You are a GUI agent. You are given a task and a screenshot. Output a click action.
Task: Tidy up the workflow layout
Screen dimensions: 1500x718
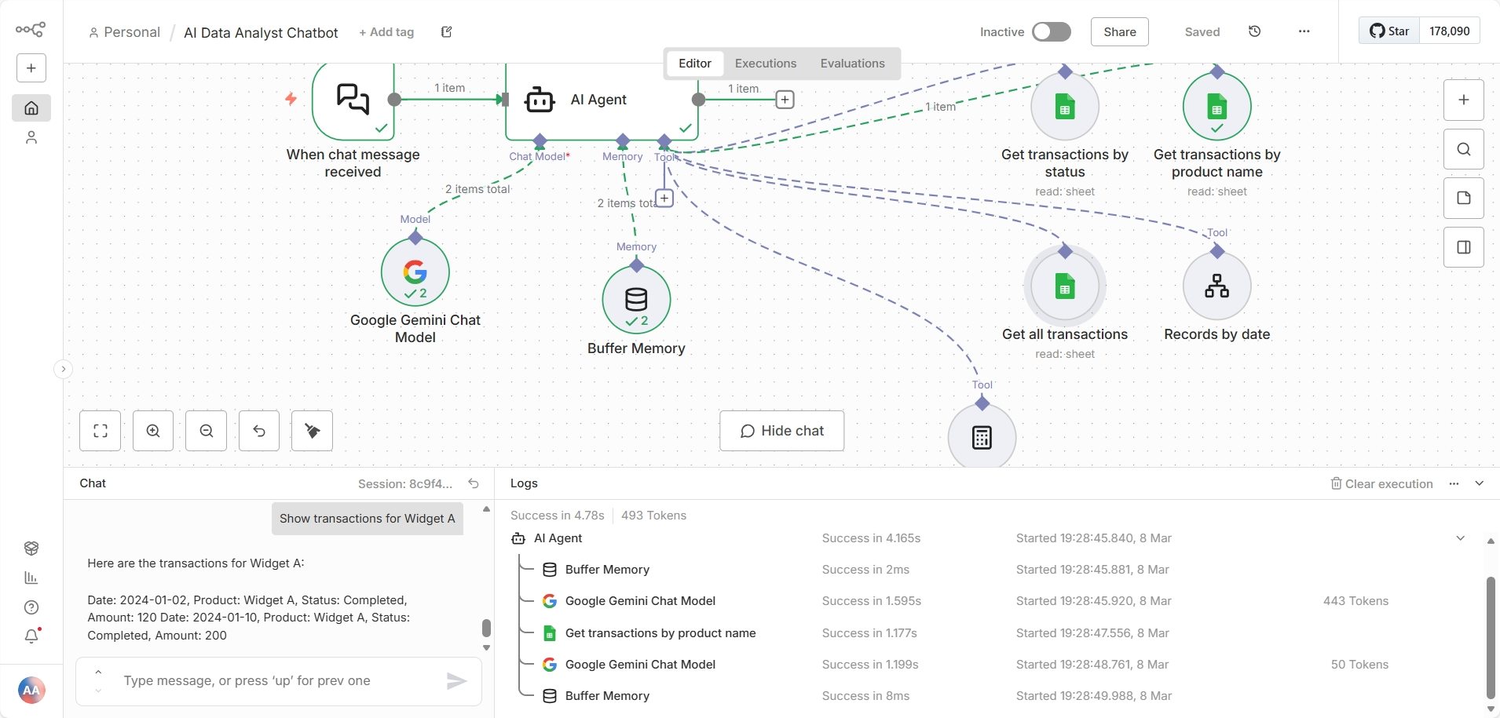(312, 431)
